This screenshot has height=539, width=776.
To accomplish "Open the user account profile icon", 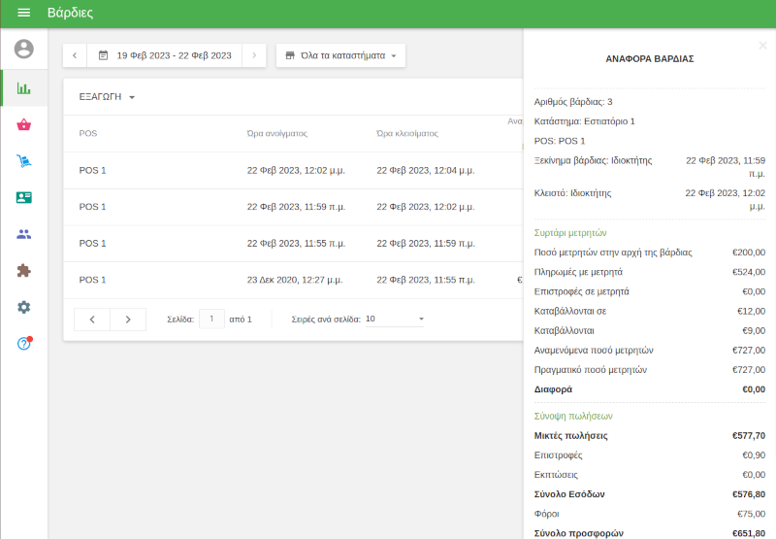I will tap(24, 49).
